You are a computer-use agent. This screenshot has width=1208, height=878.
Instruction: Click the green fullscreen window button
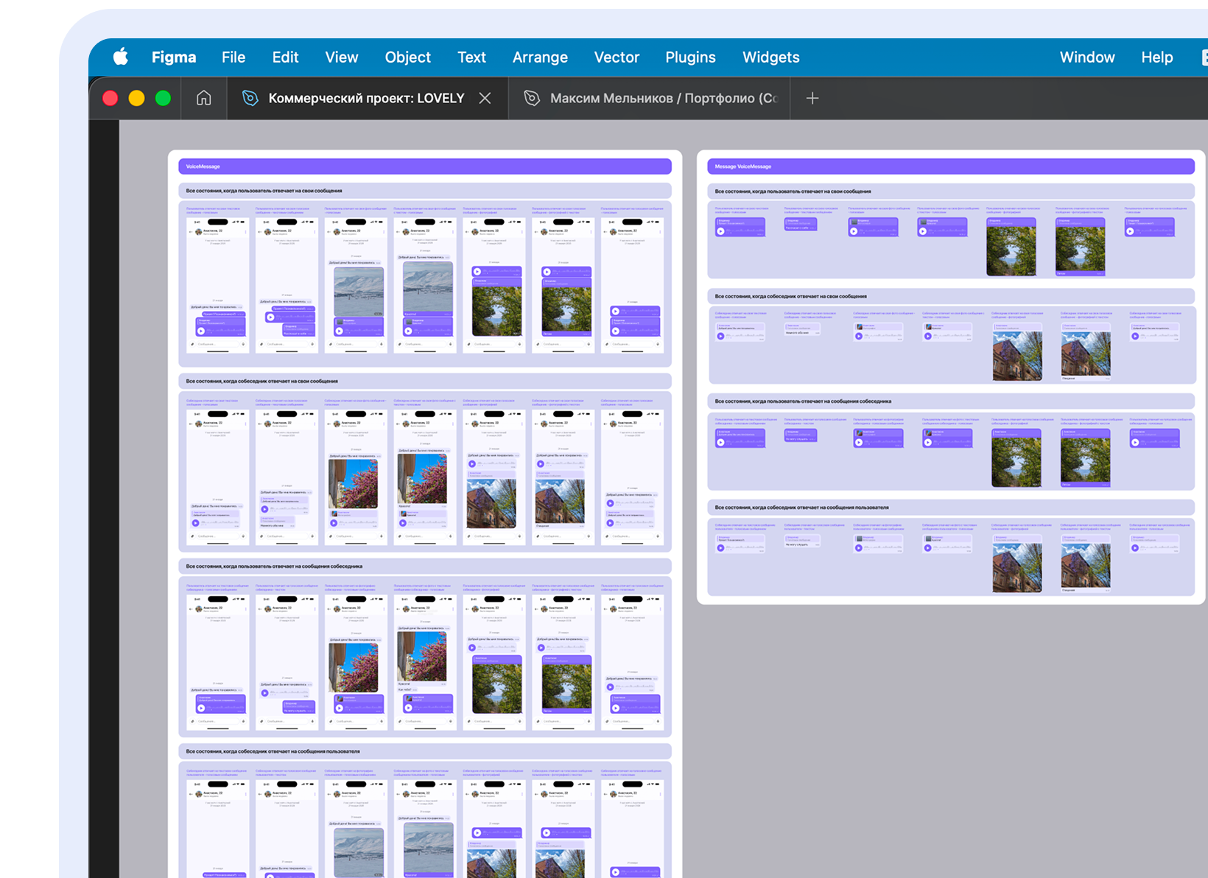pos(163,98)
